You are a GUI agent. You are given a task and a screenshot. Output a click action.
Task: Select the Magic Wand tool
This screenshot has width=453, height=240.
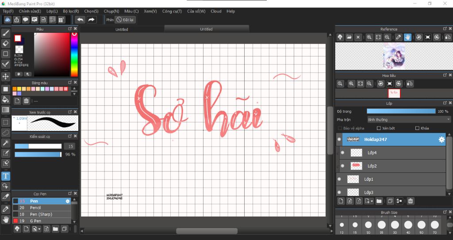[x=5, y=143]
